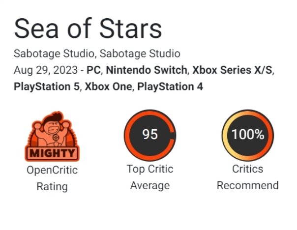Click the Critics word under 100%
The height and width of the screenshot is (230, 297).
point(248,169)
